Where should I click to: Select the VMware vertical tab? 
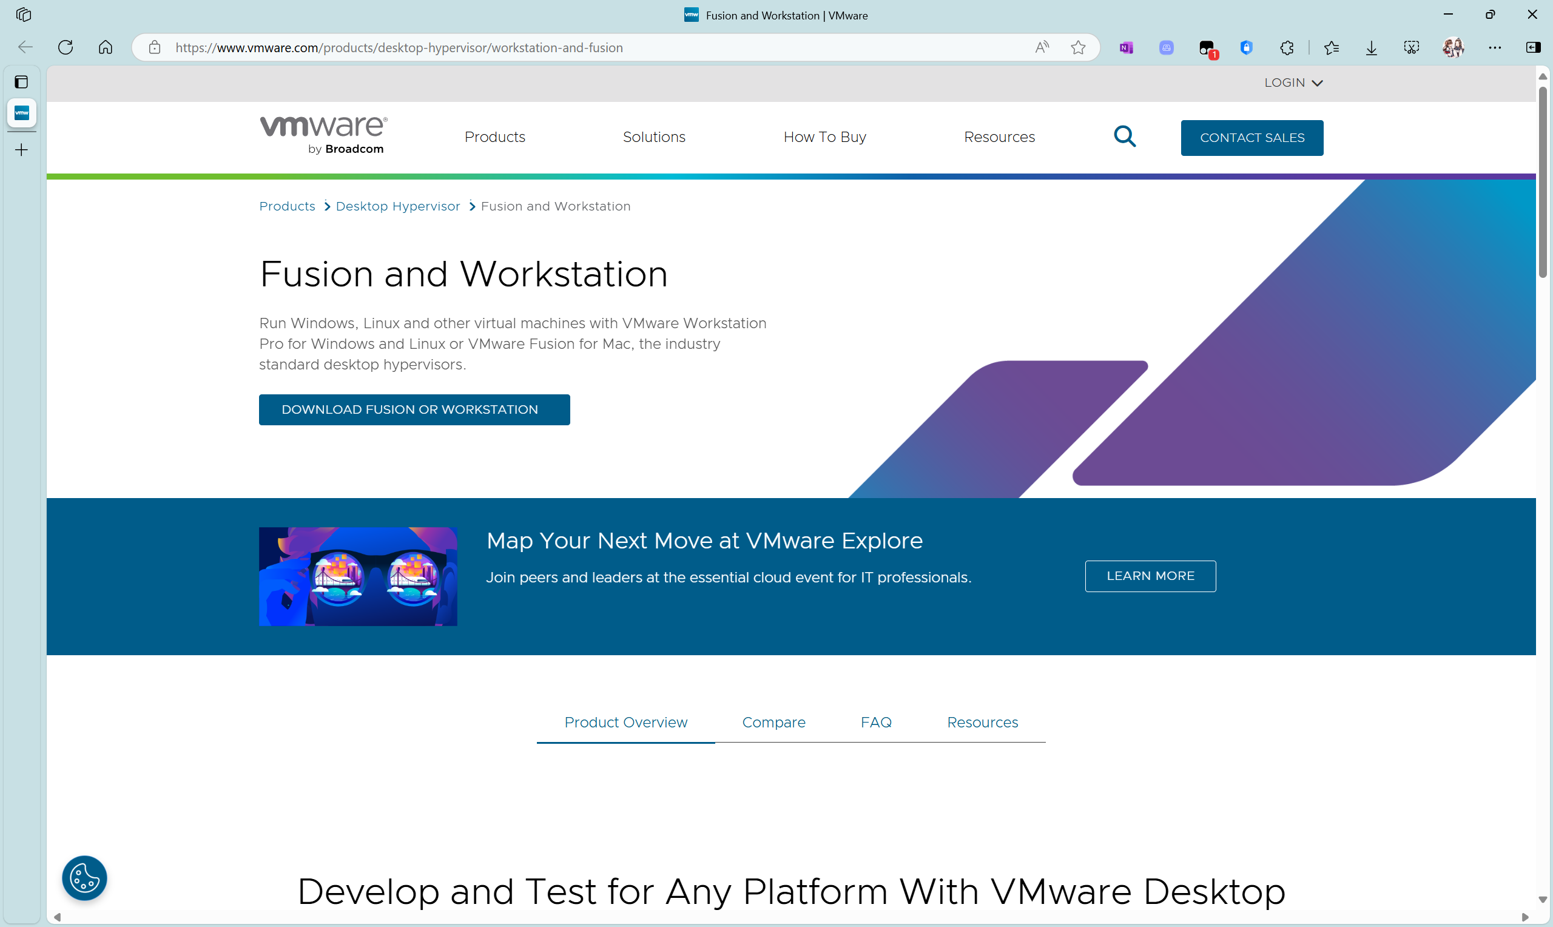click(21, 113)
